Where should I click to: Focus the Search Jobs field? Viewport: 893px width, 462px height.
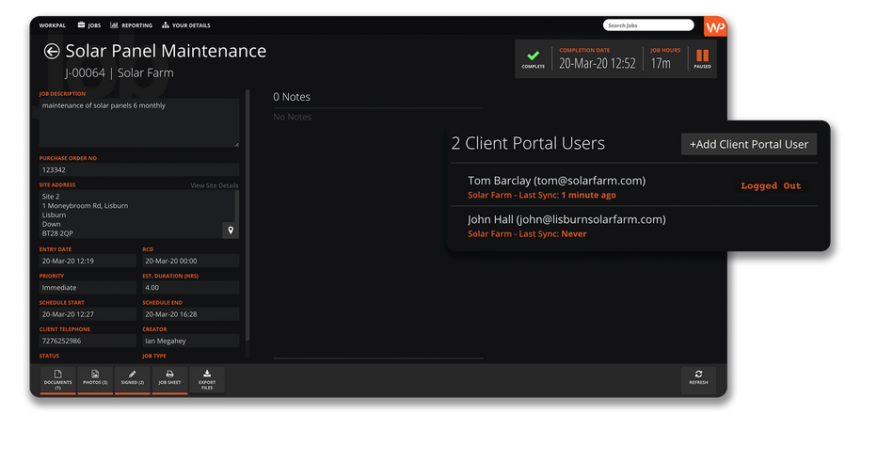click(x=648, y=25)
